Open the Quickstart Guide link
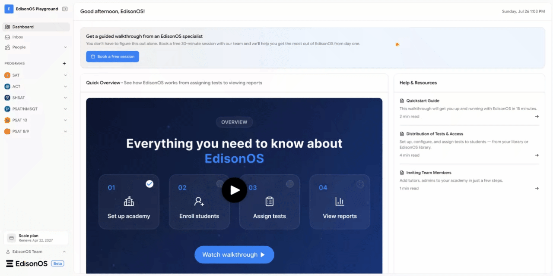 tap(423, 101)
